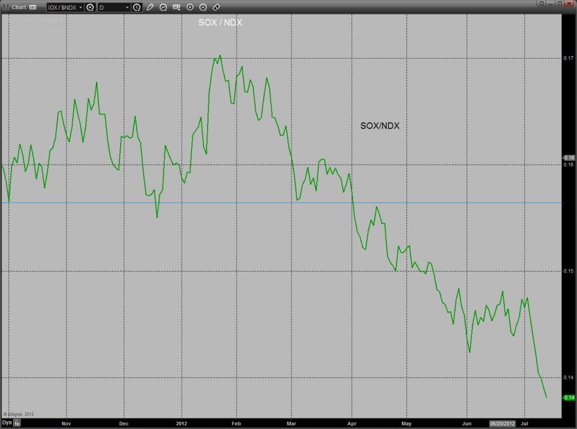Open the SET studies toolbar icon
Image resolution: width=577 pixels, height=429 pixels.
coord(176,7)
